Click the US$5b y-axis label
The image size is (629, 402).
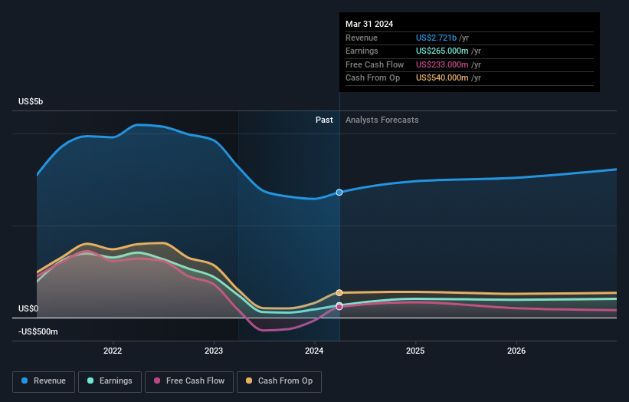click(31, 101)
